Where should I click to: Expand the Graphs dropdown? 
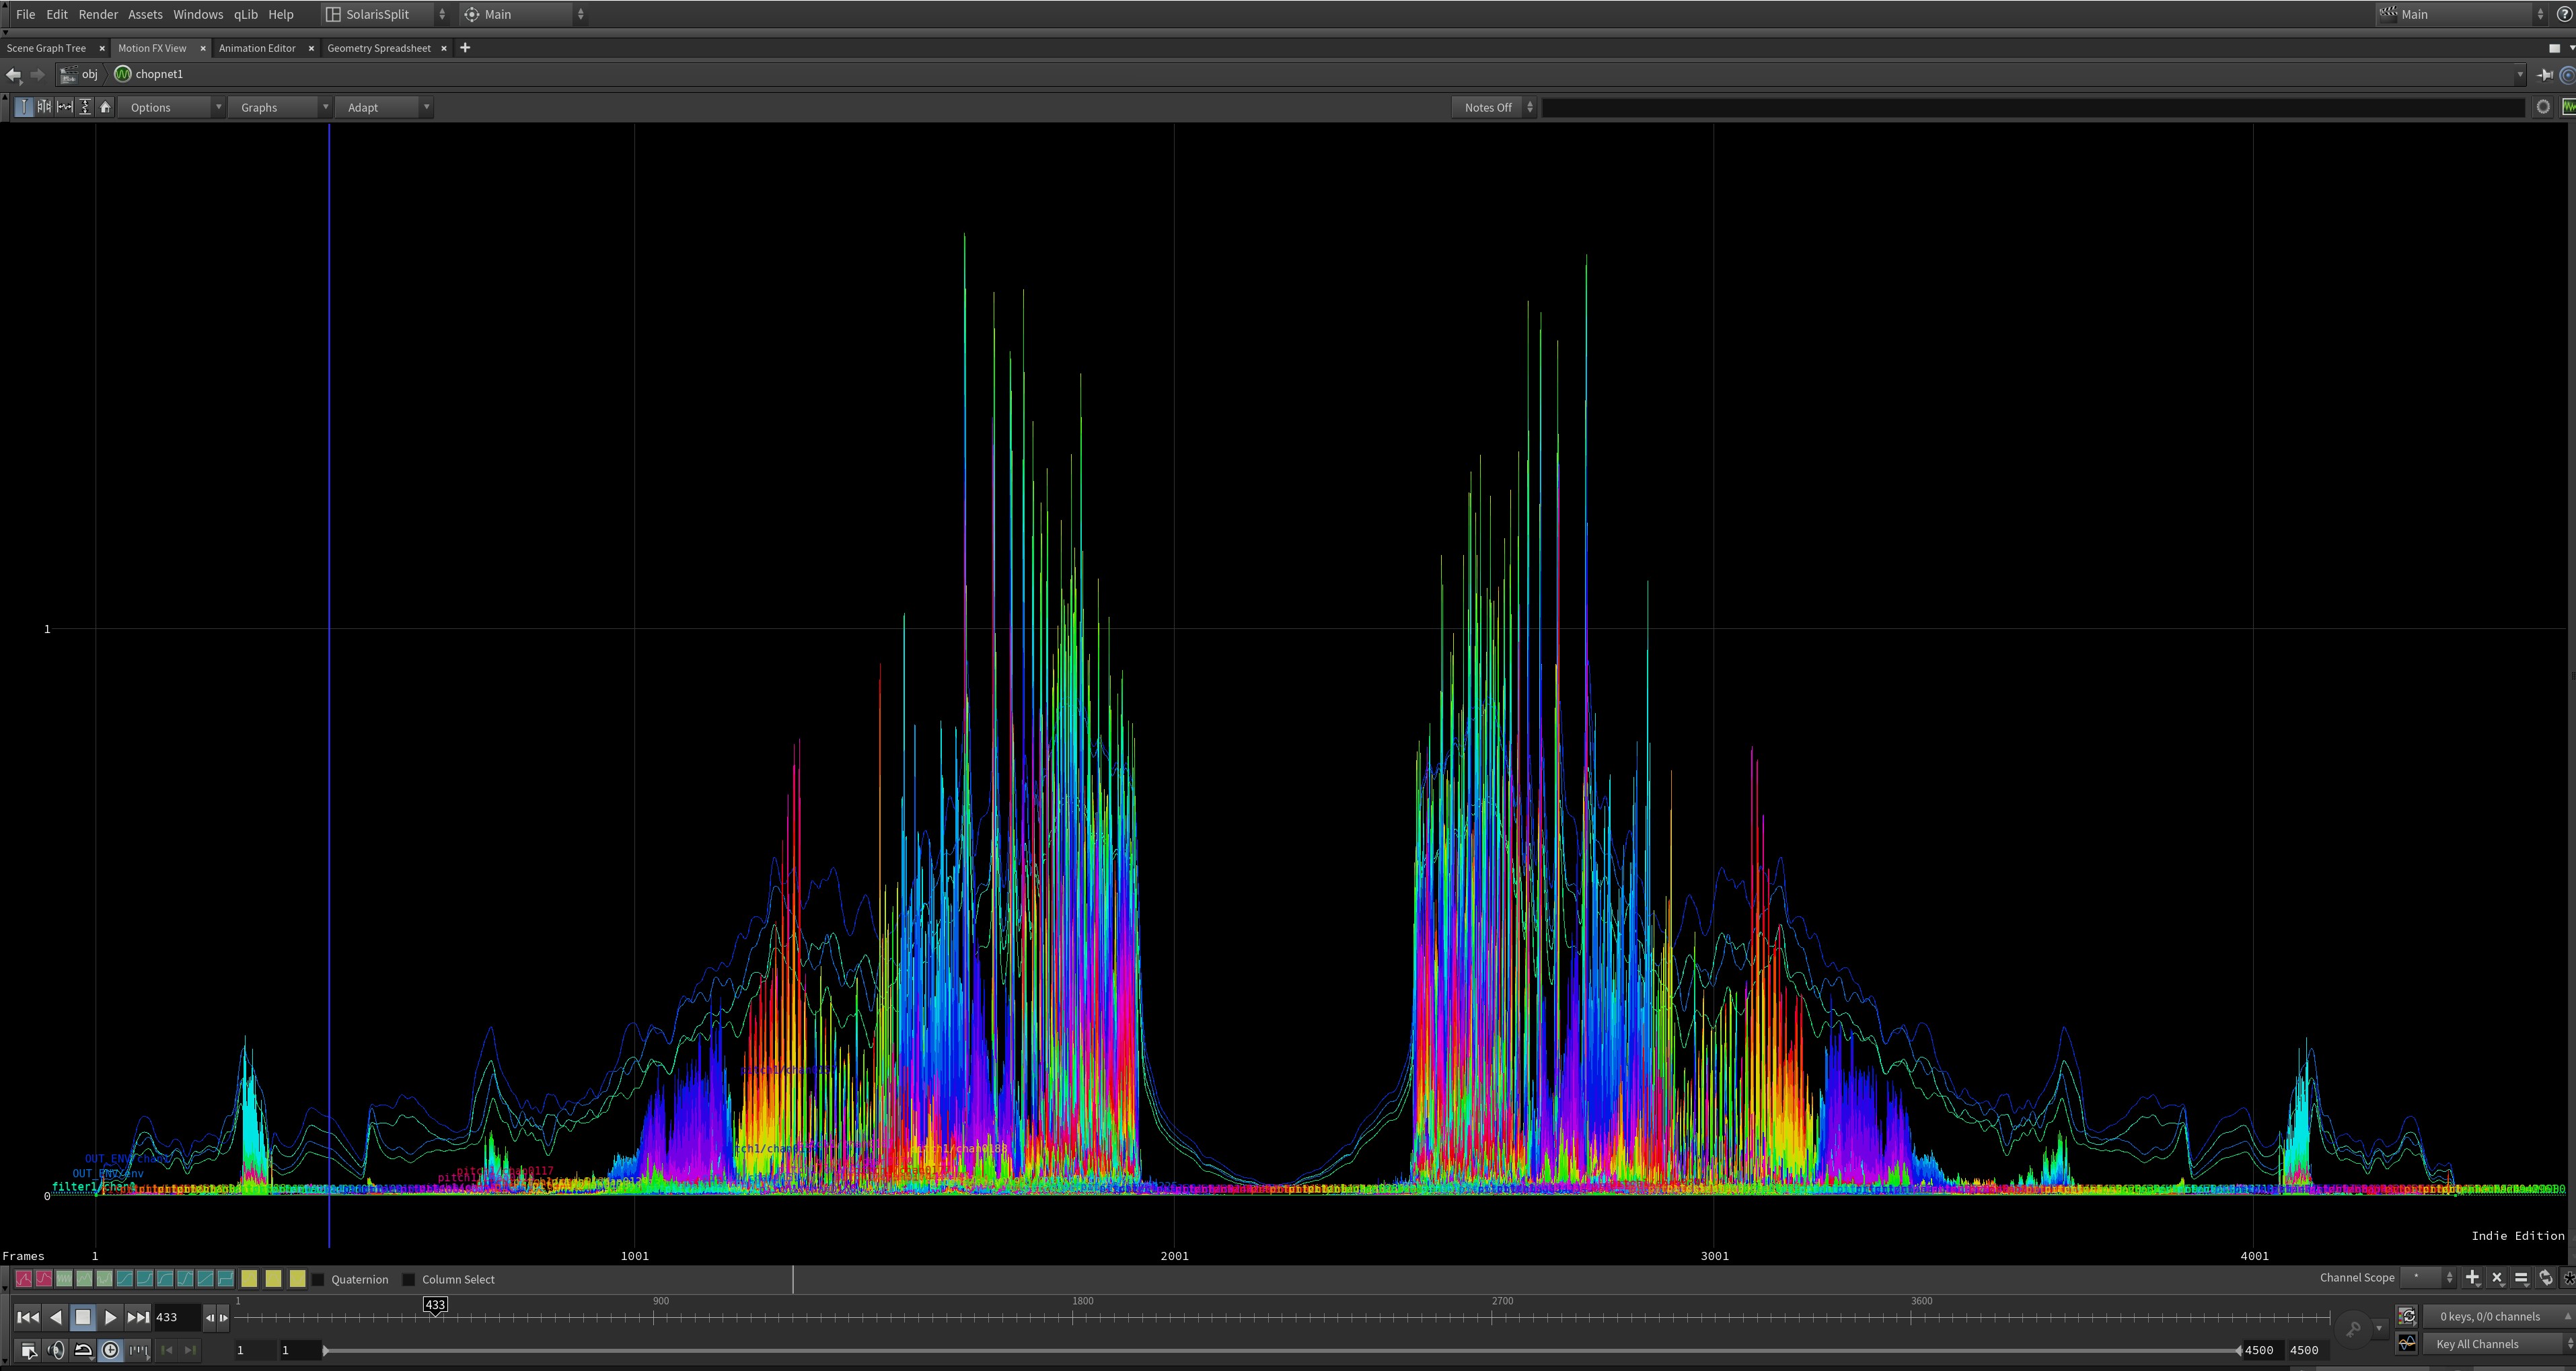279,107
